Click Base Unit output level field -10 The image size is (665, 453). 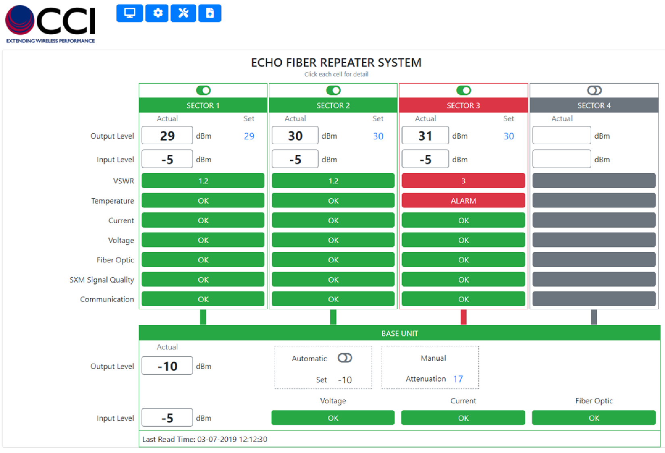(167, 366)
